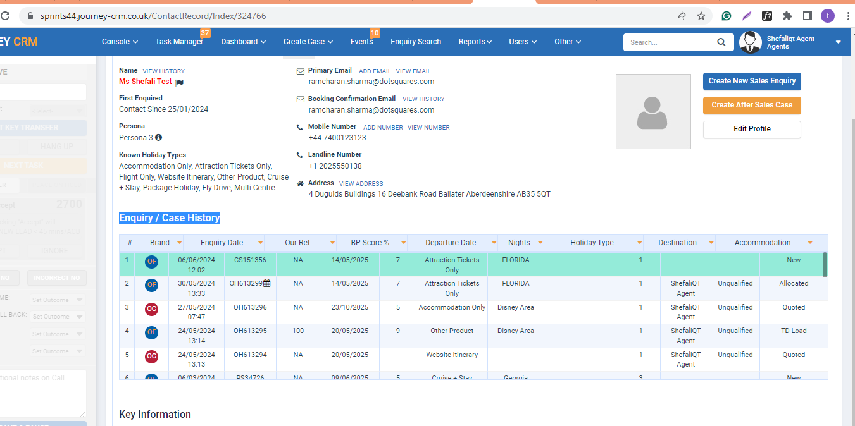Click the Edit Profile button
This screenshot has height=426, width=855.
[x=752, y=129]
